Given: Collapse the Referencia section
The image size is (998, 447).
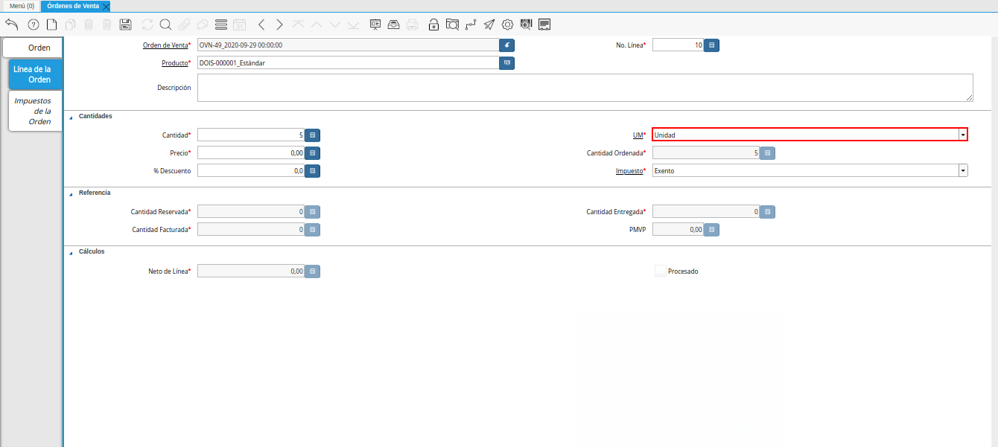Looking at the screenshot, I should (x=71, y=193).
